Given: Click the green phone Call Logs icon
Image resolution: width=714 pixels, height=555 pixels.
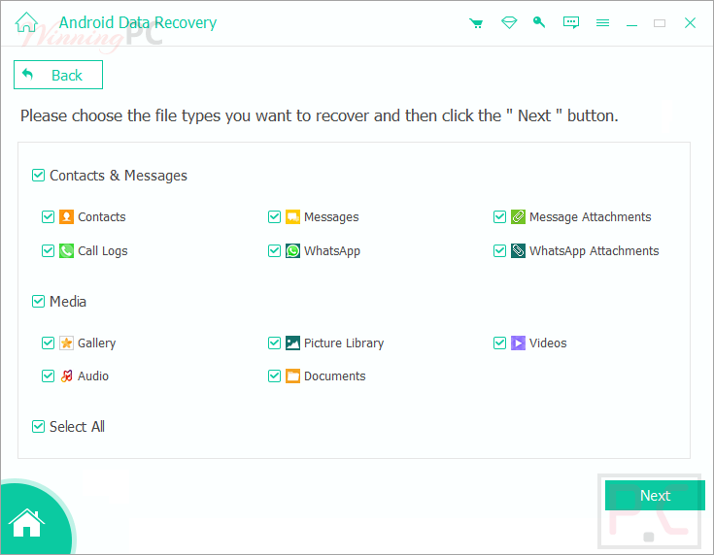Looking at the screenshot, I should [x=66, y=250].
